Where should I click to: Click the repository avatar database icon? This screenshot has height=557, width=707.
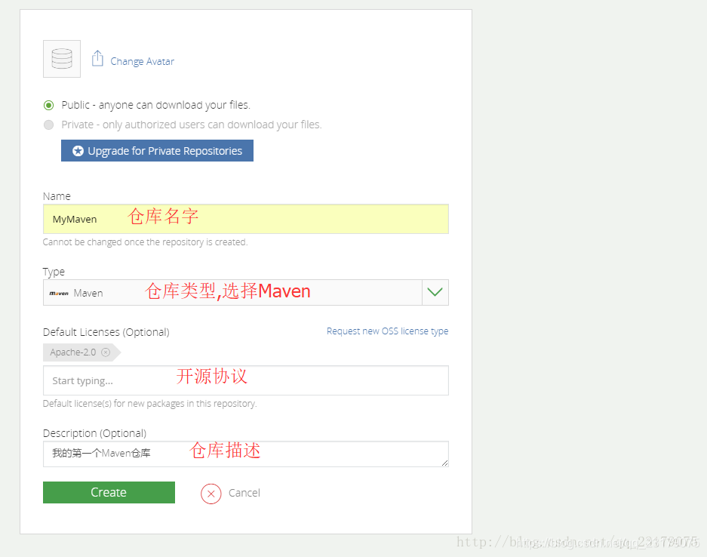61,58
